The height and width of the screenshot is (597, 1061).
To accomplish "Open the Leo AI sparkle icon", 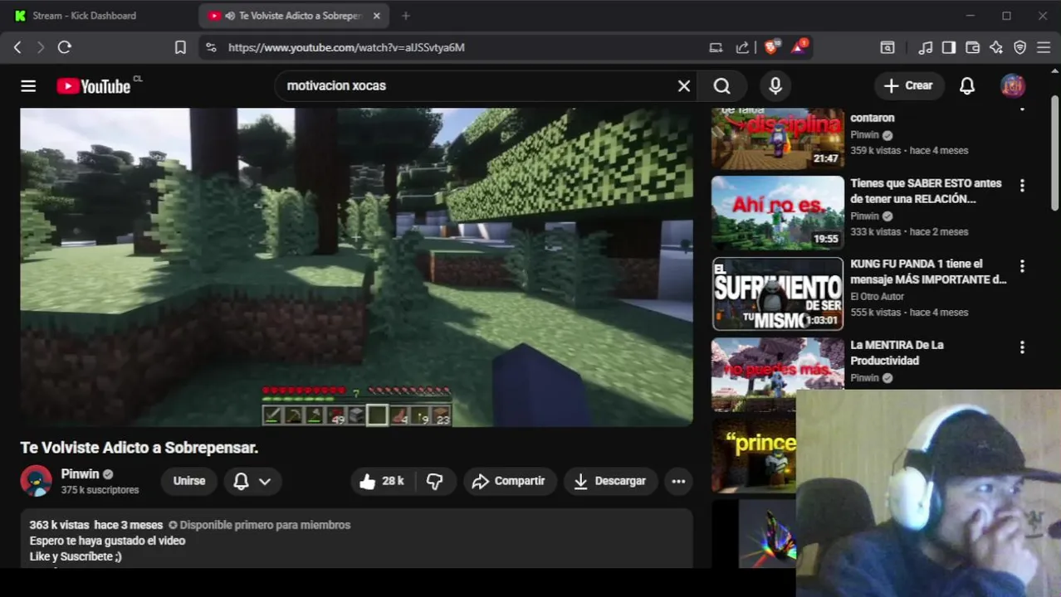I will [996, 47].
